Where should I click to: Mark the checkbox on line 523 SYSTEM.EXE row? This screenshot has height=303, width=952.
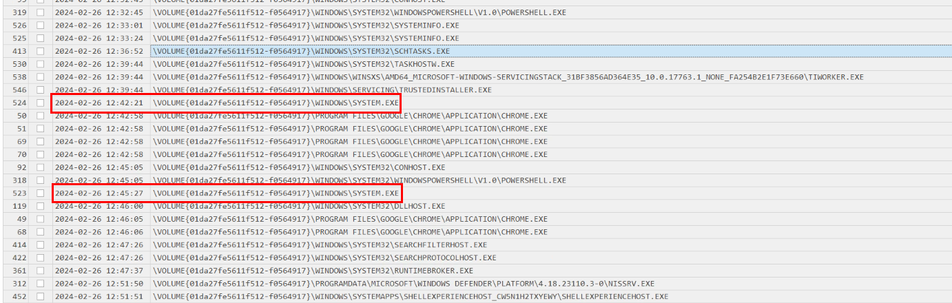[40, 193]
